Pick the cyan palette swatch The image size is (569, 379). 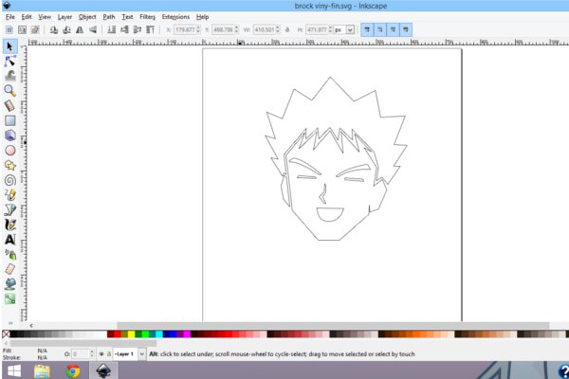[159, 334]
